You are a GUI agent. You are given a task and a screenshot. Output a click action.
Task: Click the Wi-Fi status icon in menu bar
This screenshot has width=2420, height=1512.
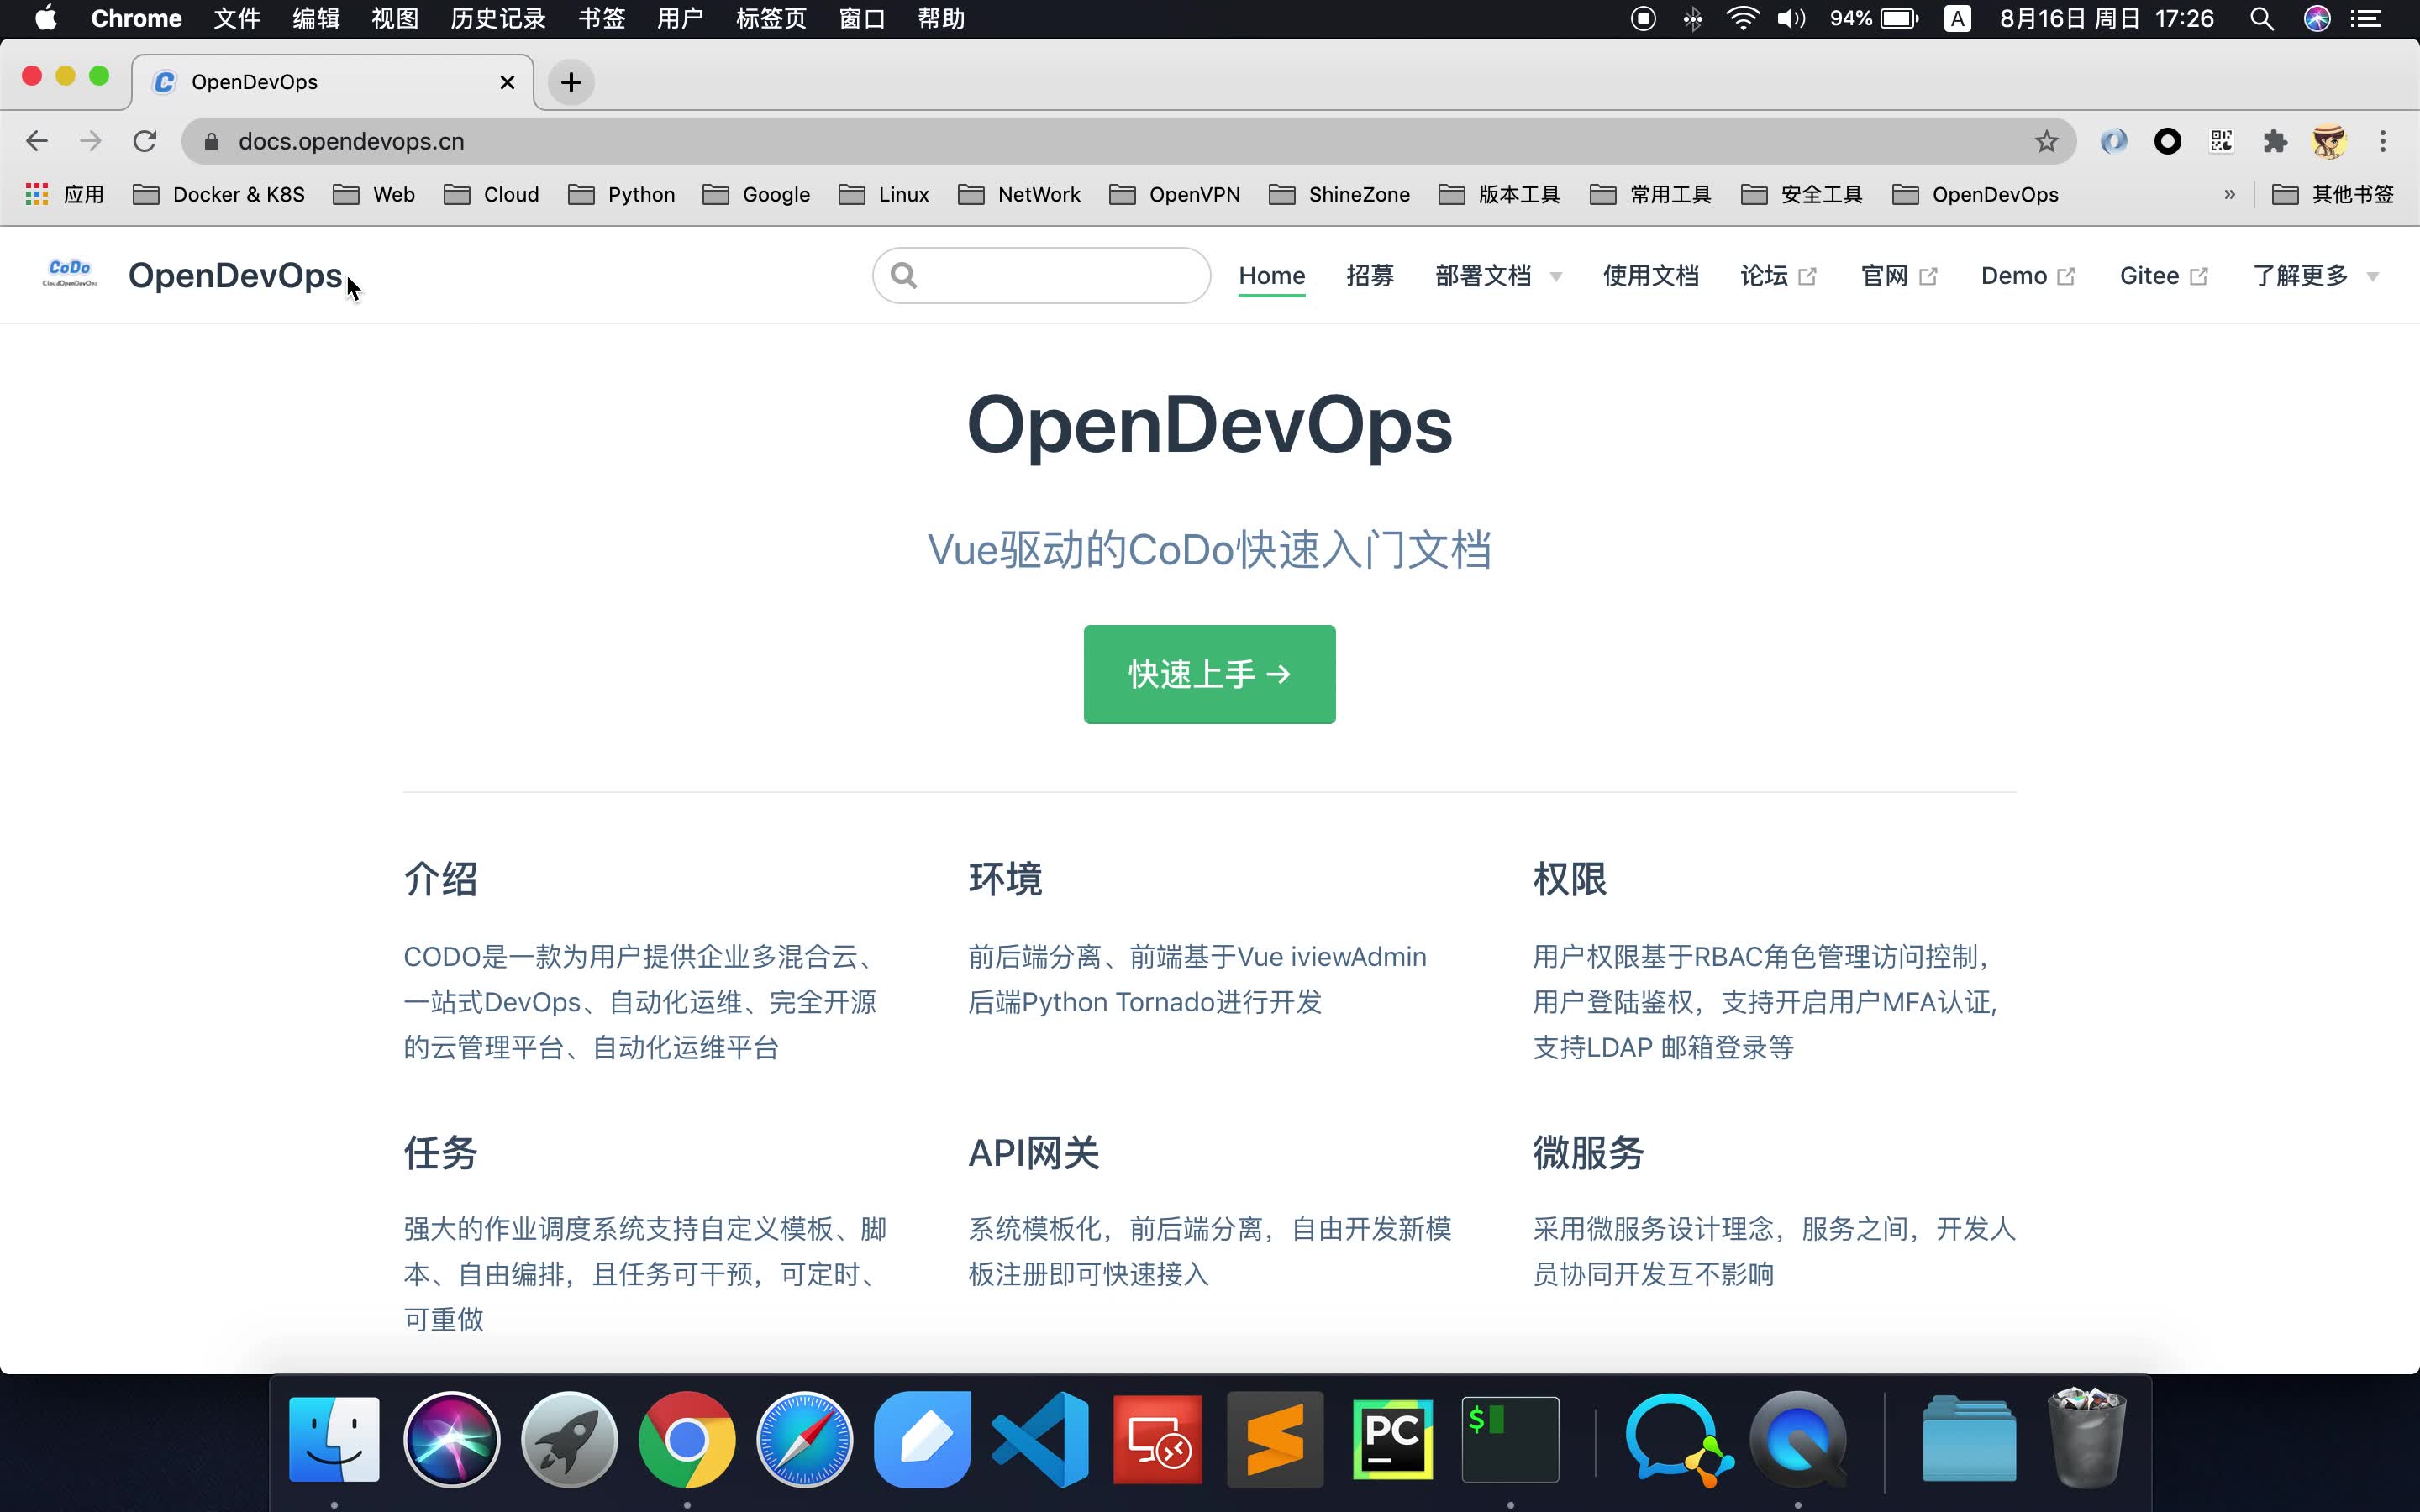(1743, 19)
